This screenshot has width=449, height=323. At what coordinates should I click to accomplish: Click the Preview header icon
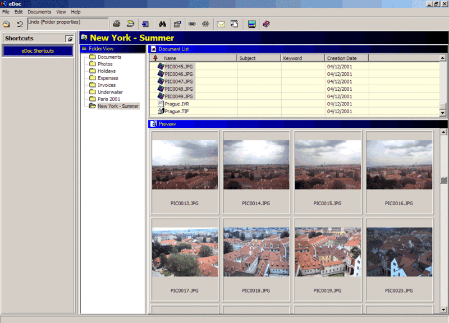pyautogui.click(x=154, y=124)
